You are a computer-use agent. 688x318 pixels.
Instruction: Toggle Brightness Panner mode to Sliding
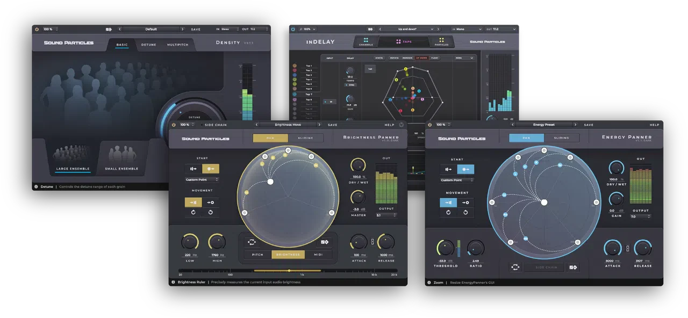click(x=305, y=138)
